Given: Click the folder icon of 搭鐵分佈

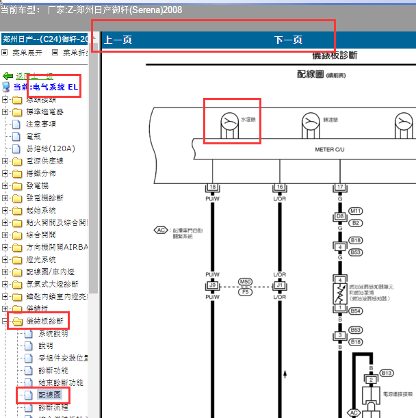Looking at the screenshot, I should (x=17, y=174).
